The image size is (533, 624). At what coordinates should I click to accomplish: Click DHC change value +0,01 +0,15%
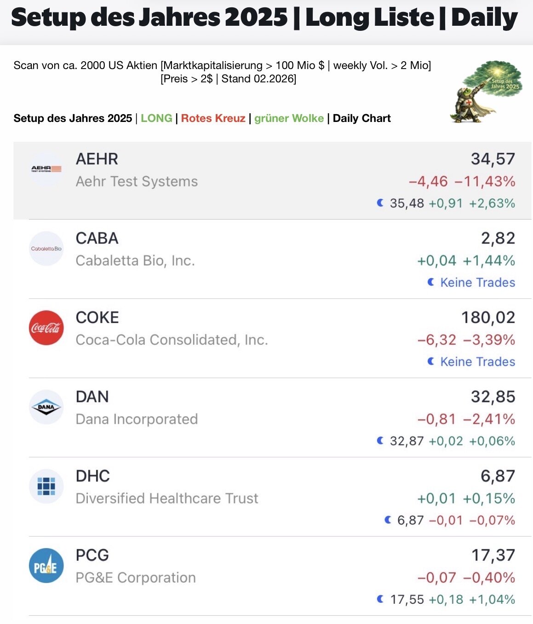[x=466, y=498]
